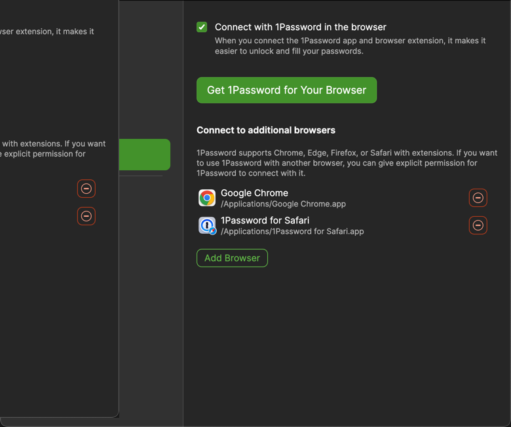Image resolution: width=511 pixels, height=427 pixels.
Task: Click the /Applications/Google Chrome.app path text
Action: [x=283, y=204]
